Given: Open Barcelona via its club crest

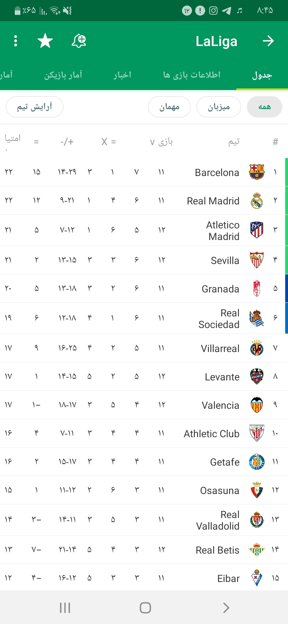Looking at the screenshot, I should tap(257, 172).
